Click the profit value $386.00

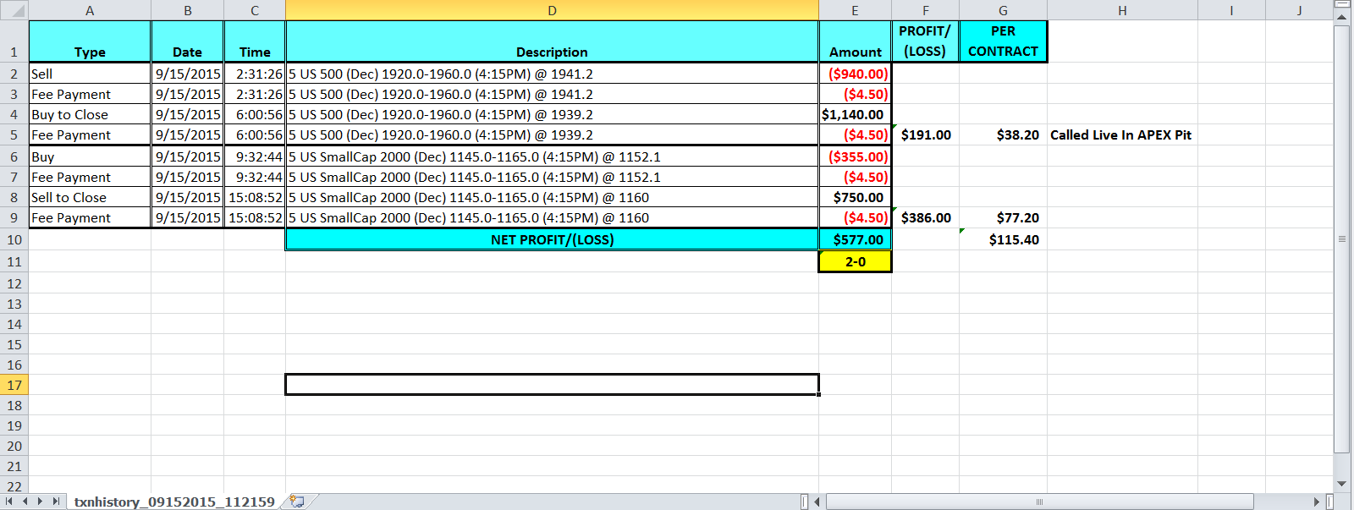click(925, 217)
